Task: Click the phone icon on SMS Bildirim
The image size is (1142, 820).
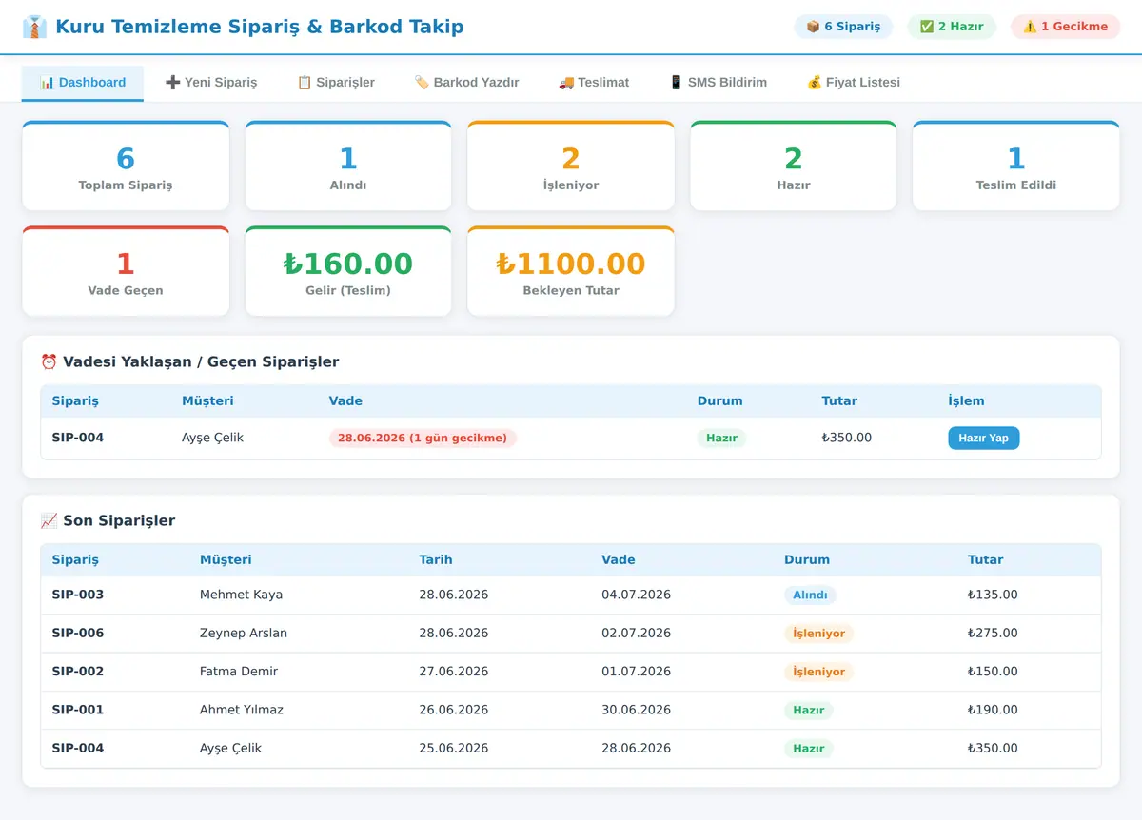Action: tap(677, 83)
